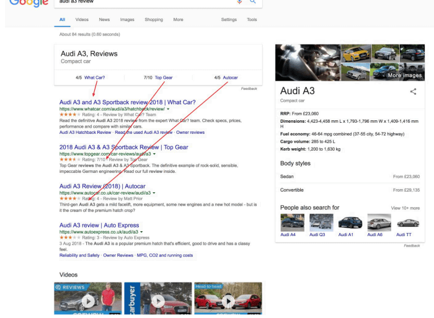The width and height of the screenshot is (434, 318).
Task: Click the search magnifier icon
Action: [x=252, y=2]
